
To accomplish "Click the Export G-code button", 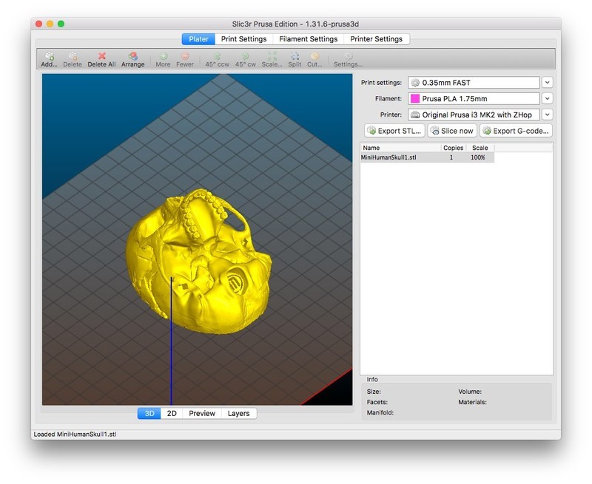I will tap(516, 131).
